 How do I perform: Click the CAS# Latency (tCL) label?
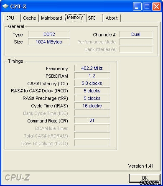point(48,84)
